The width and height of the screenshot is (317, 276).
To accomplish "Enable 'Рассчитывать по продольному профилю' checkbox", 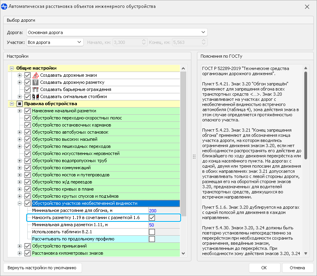I will (152, 239).
